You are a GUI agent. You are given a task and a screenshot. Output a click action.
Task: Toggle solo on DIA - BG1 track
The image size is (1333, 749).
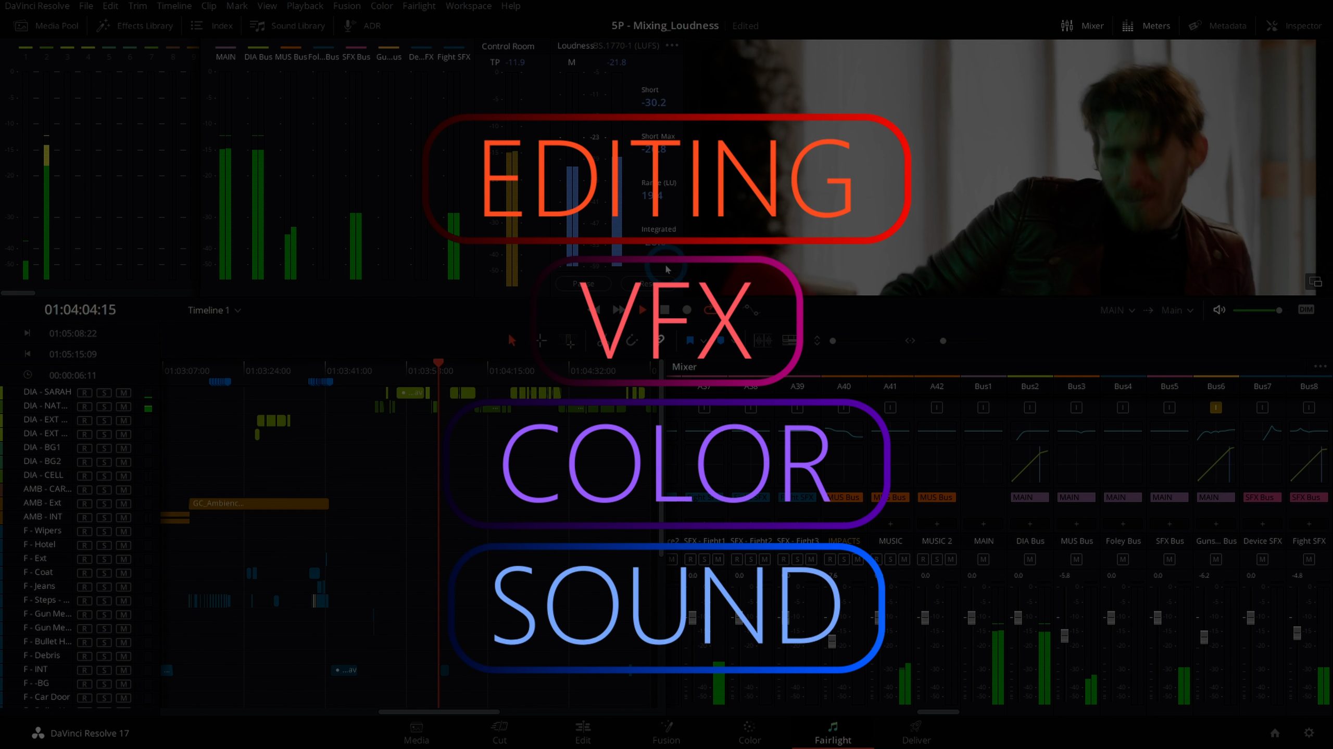pyautogui.click(x=104, y=447)
